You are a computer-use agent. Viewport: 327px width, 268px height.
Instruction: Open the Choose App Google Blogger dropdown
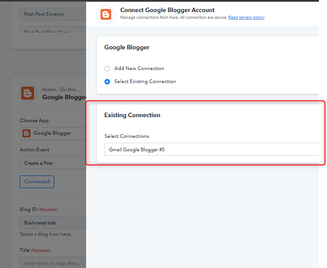tap(53, 133)
